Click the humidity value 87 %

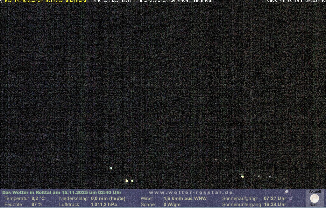pos(37,205)
